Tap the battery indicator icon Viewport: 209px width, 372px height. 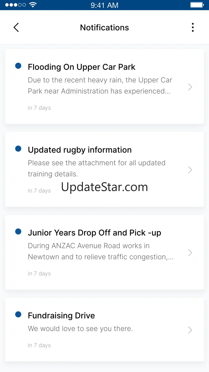click(197, 5)
